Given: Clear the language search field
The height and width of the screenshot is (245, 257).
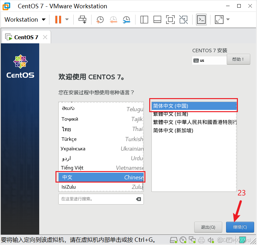Looking at the screenshot, I should (x=138, y=199).
